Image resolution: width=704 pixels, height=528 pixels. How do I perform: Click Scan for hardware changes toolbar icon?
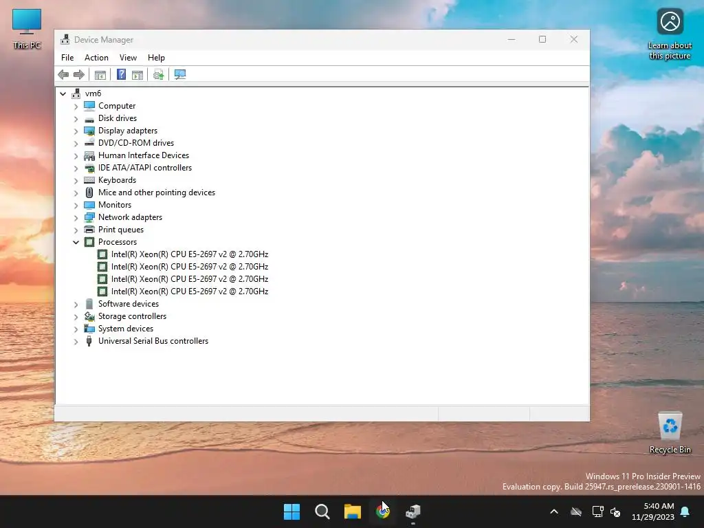(159, 74)
